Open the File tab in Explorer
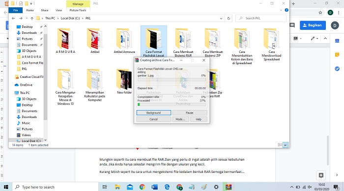The height and width of the screenshot is (191, 344). (x=16, y=10)
